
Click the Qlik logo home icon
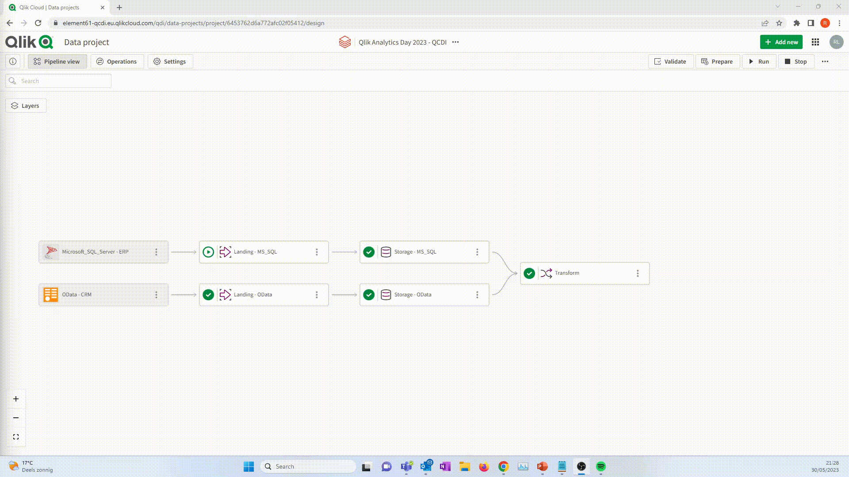(29, 42)
